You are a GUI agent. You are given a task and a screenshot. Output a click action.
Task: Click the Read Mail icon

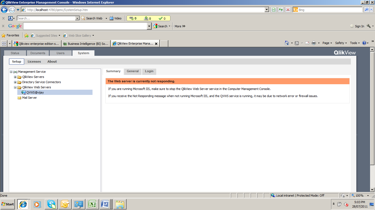click(x=307, y=43)
